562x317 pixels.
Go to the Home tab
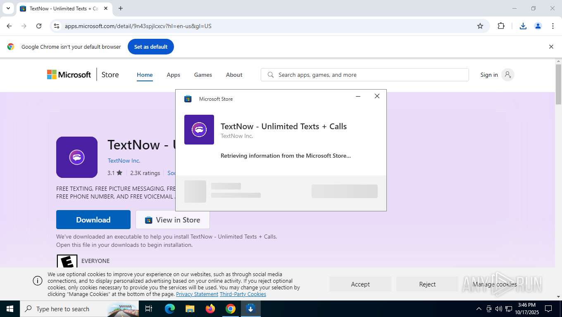click(x=145, y=75)
